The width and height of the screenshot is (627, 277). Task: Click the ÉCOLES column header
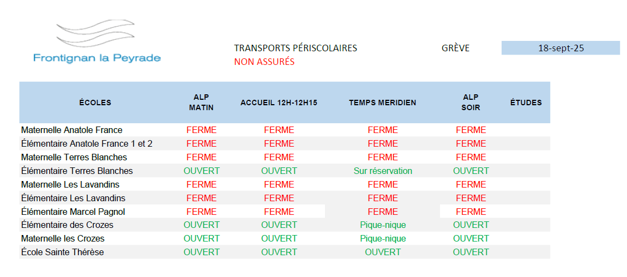(x=95, y=103)
